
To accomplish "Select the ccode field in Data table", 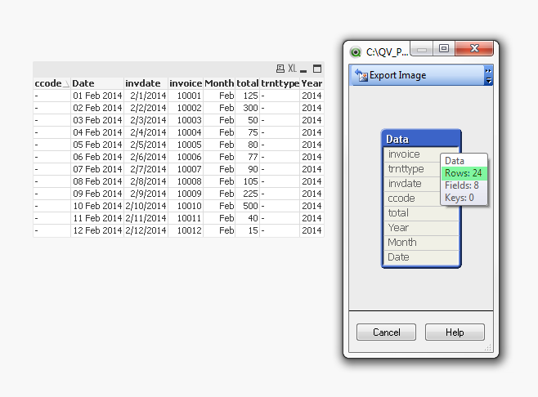I will [412, 198].
